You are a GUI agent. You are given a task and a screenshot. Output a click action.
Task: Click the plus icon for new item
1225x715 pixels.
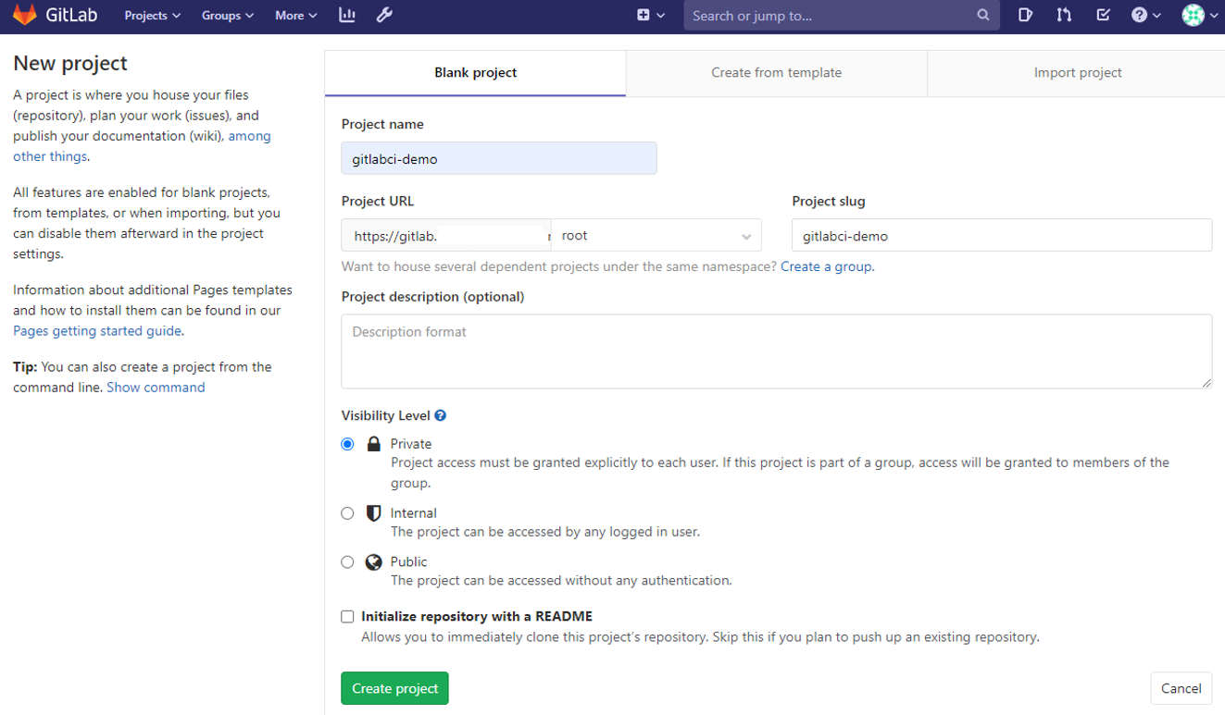[x=644, y=15]
